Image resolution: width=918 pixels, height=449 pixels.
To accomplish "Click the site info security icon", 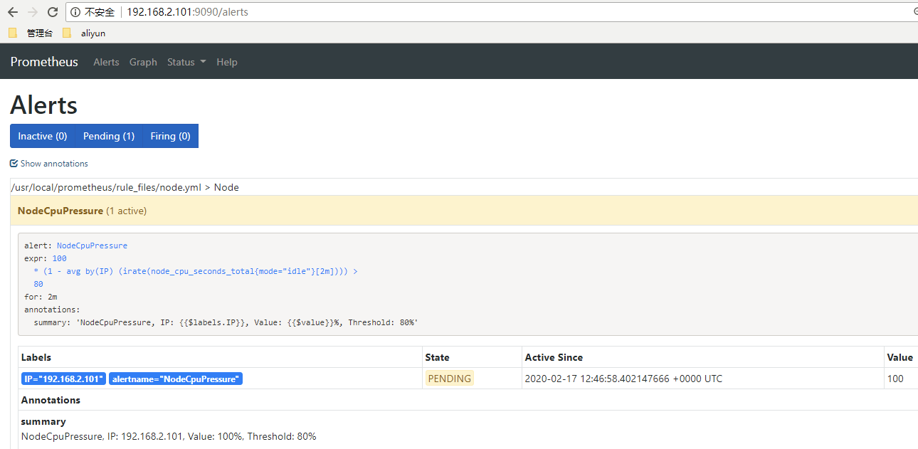I will (75, 12).
